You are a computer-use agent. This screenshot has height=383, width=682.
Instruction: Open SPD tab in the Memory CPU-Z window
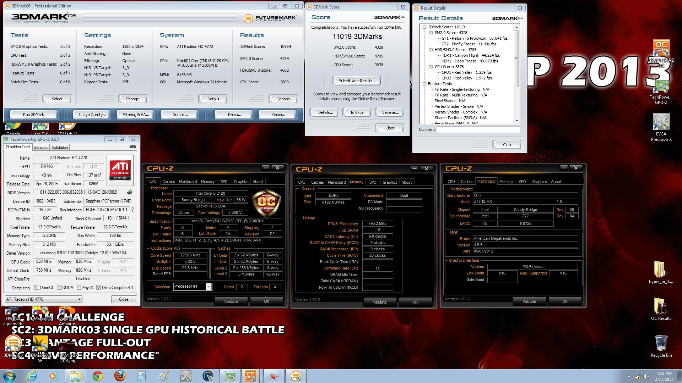pos(373,182)
